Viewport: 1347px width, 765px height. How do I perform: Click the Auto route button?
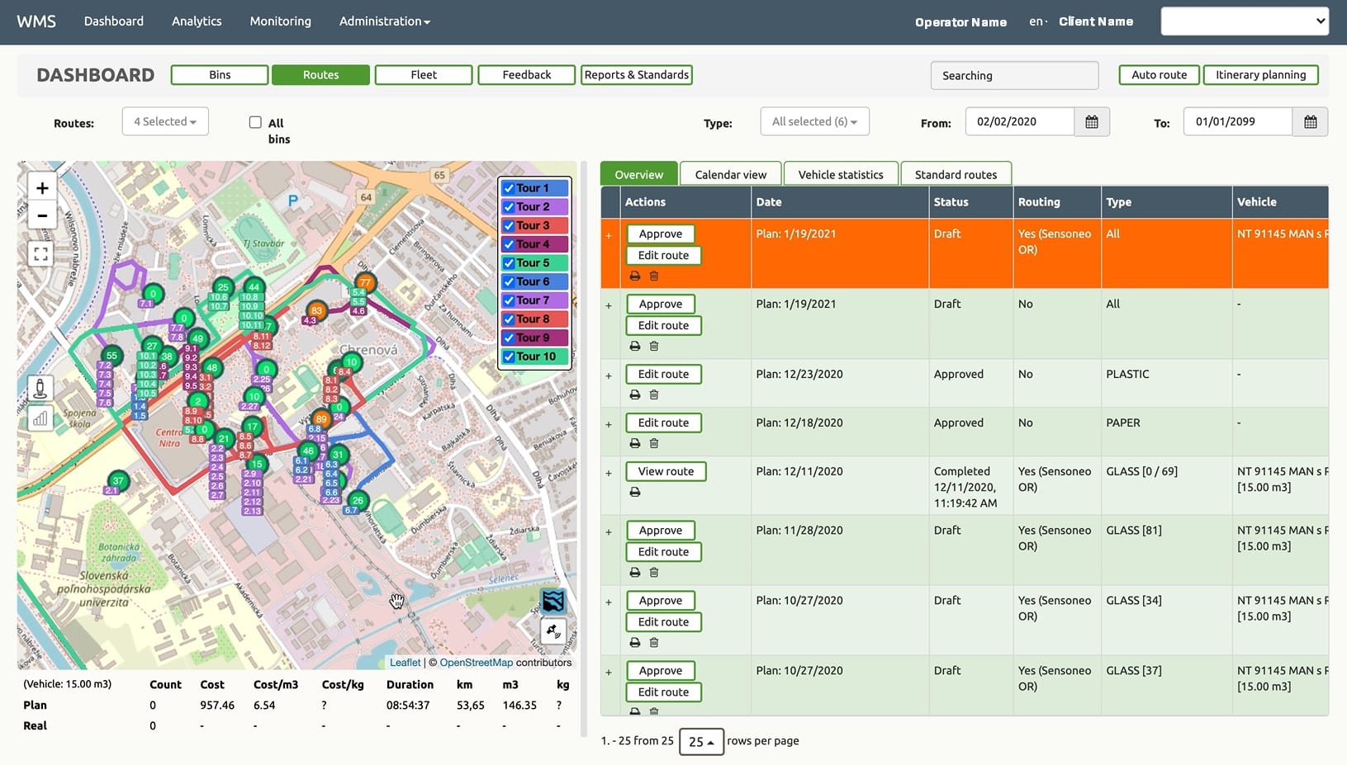tap(1159, 75)
